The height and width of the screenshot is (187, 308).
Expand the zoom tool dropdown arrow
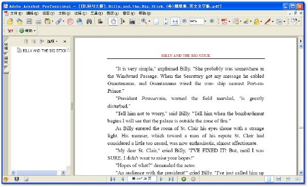(x=149, y=22)
